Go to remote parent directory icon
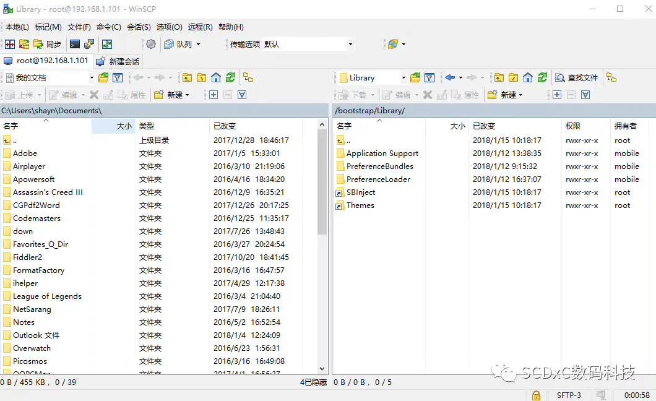Screen dimensions: 656x401 (499, 77)
